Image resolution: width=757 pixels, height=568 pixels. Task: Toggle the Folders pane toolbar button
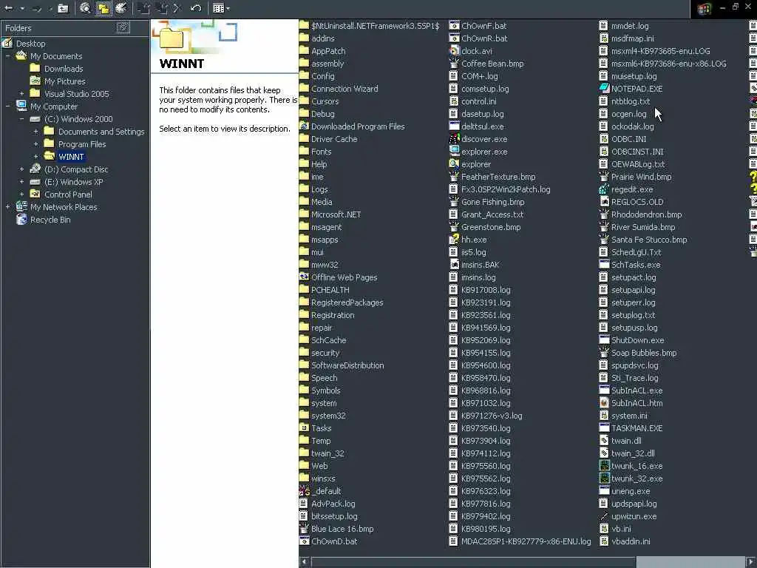(x=103, y=8)
